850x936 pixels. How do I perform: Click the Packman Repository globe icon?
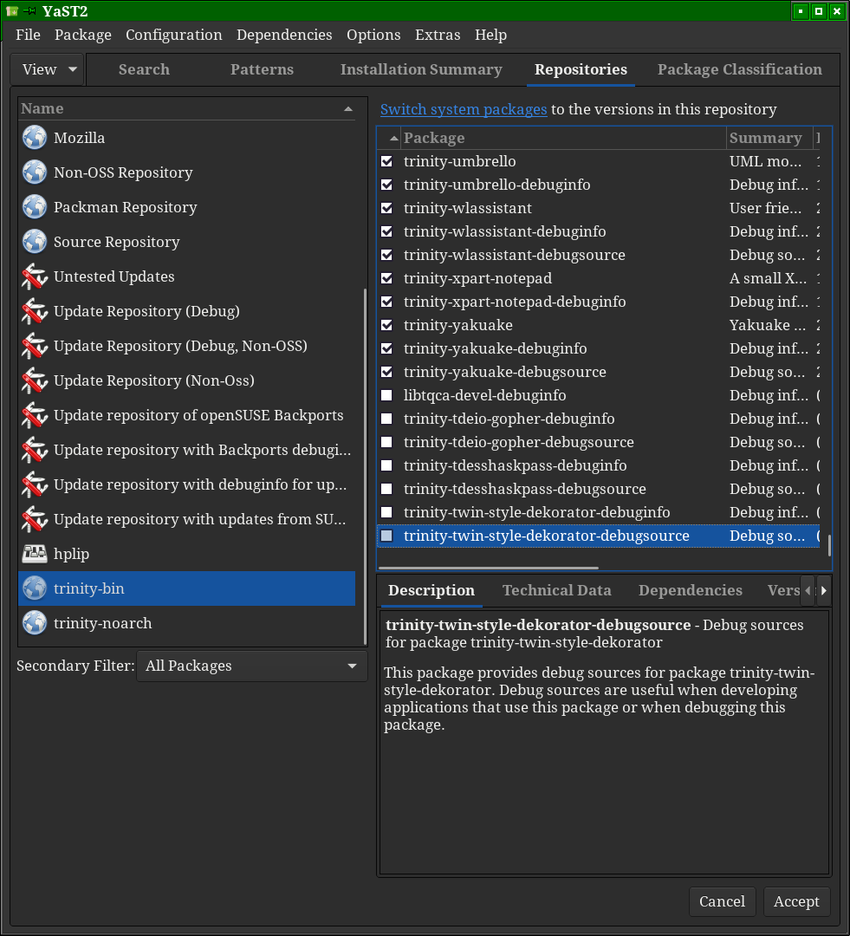pos(35,206)
